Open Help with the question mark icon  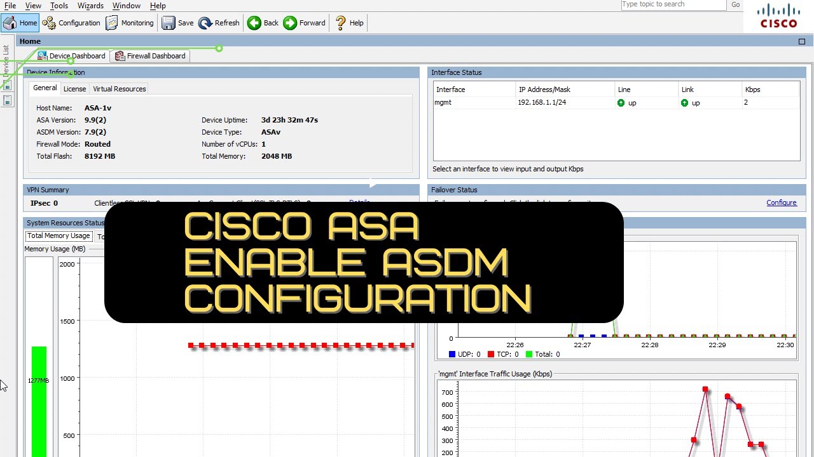click(x=349, y=23)
